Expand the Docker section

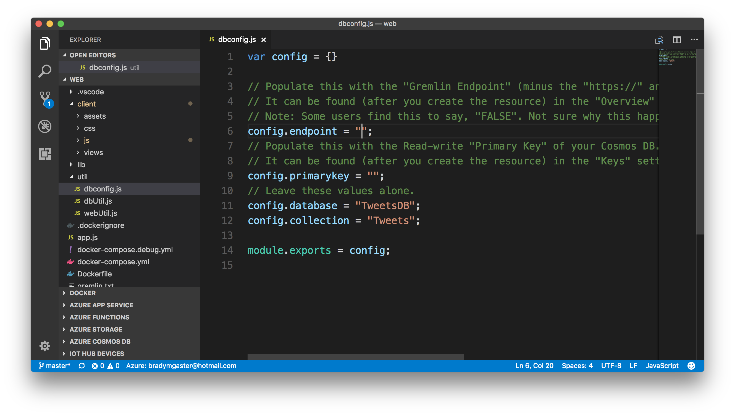(x=82, y=293)
